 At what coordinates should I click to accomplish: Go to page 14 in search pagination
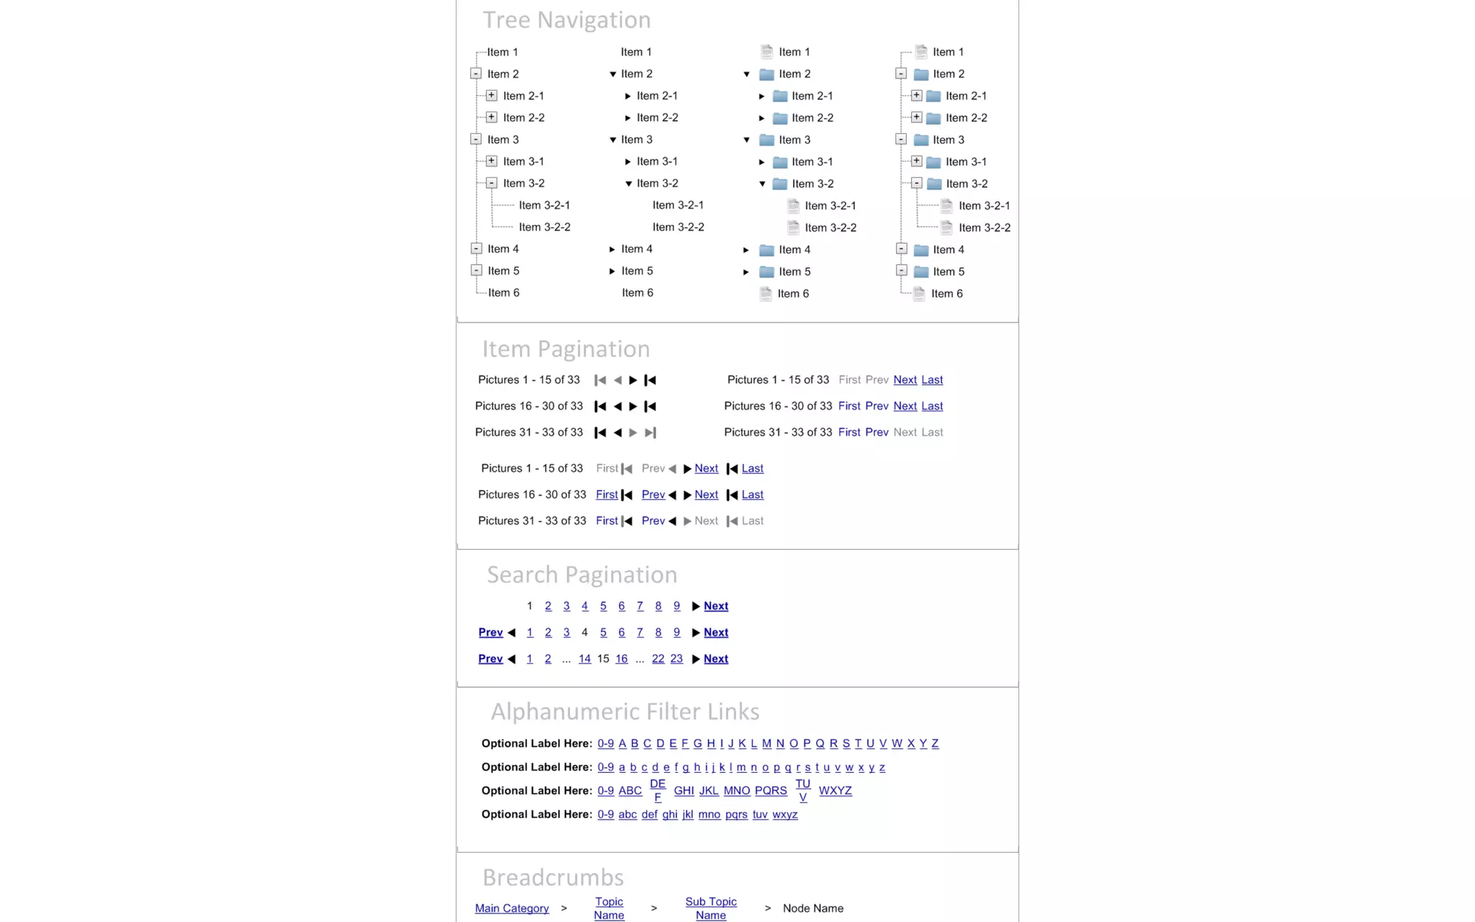[584, 658]
